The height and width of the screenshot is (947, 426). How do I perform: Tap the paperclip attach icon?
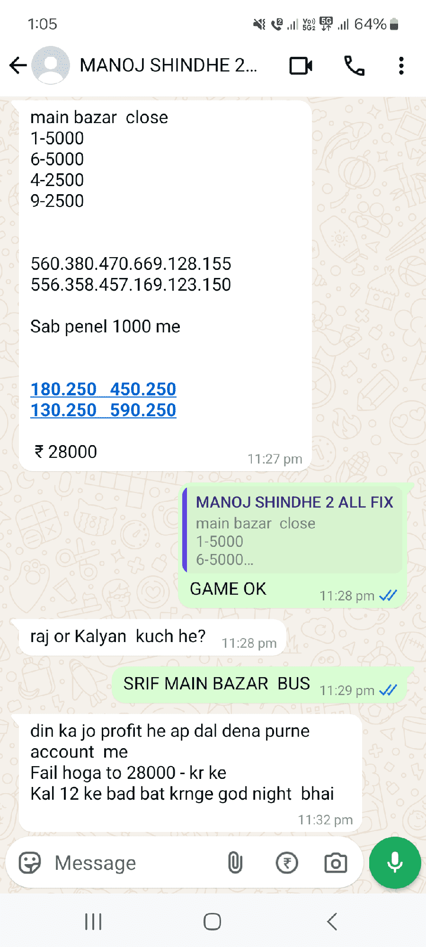235,863
